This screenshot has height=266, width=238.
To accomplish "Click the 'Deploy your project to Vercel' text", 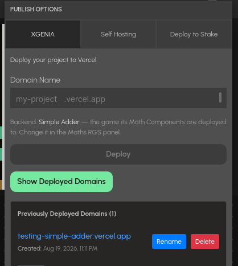I will [54, 60].
